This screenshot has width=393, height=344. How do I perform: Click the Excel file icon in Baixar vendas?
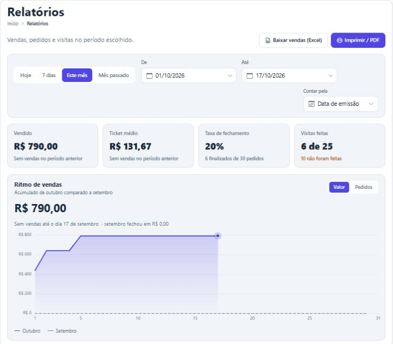(x=268, y=40)
